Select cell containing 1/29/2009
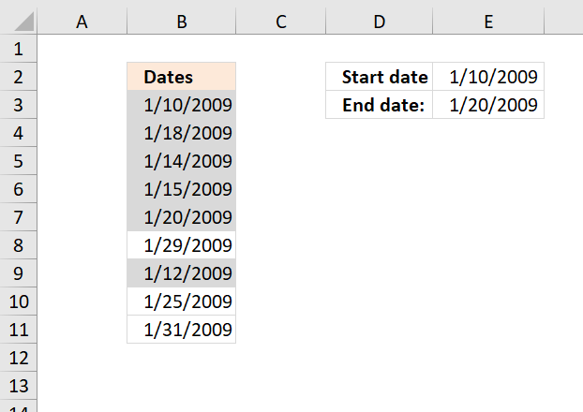 point(182,245)
